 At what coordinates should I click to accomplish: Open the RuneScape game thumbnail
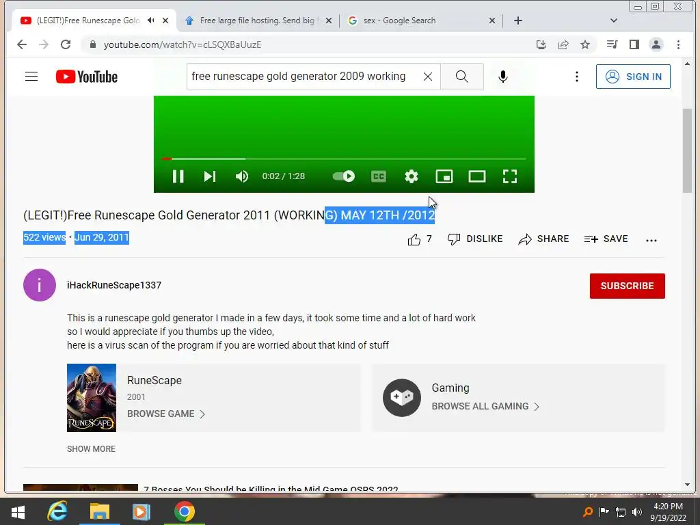point(92,398)
